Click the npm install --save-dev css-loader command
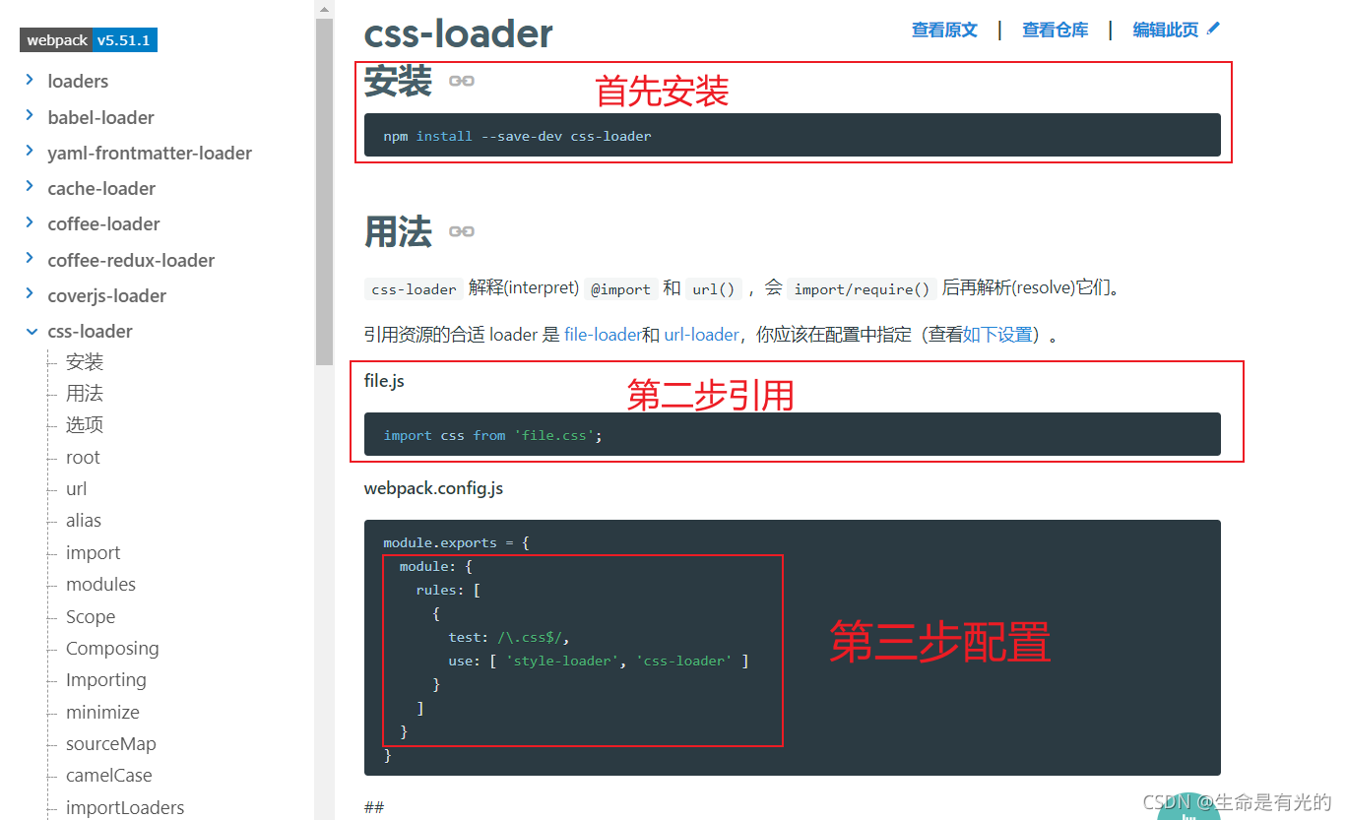The width and height of the screenshot is (1346, 820). 518,136
